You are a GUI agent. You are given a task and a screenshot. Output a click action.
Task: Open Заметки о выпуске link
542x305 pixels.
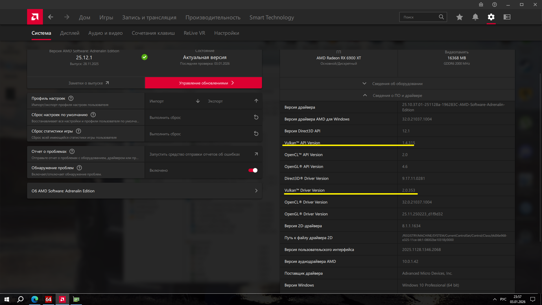[x=88, y=83]
